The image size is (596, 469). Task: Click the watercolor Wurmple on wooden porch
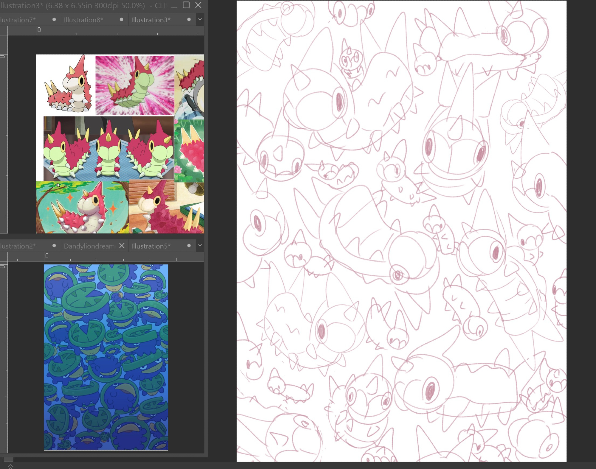coord(167,207)
